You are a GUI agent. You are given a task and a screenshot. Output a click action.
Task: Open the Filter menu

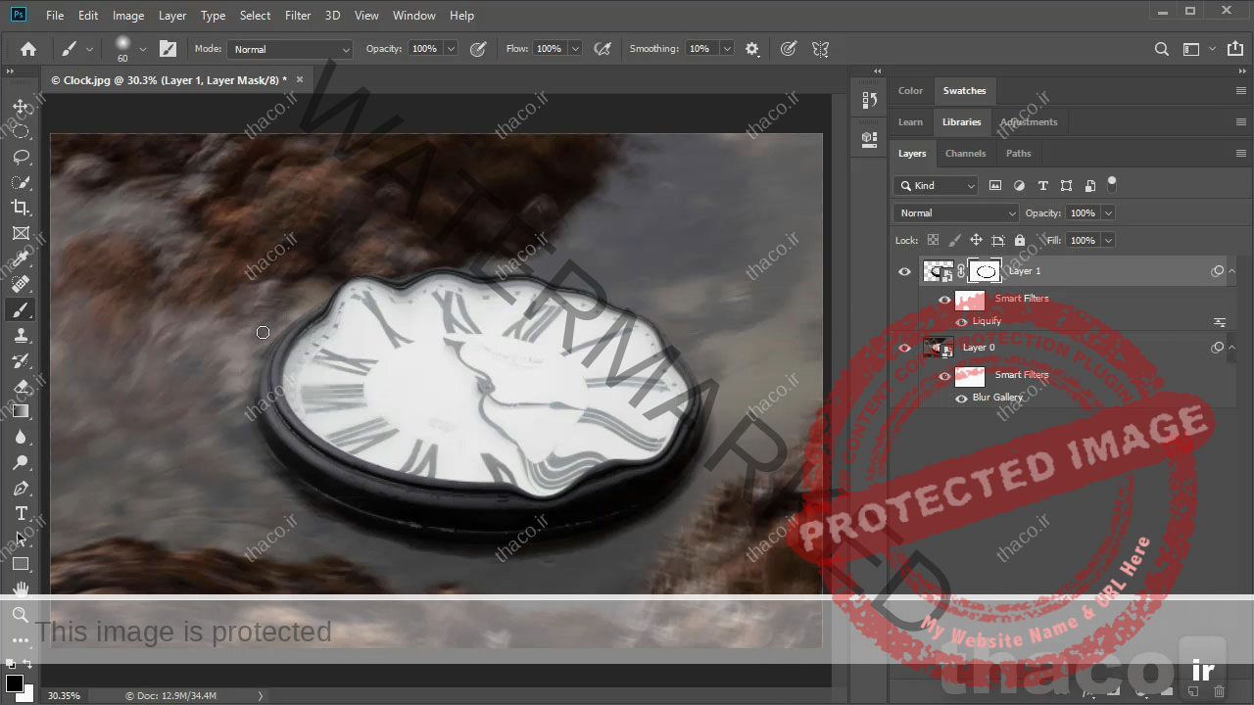coord(298,16)
